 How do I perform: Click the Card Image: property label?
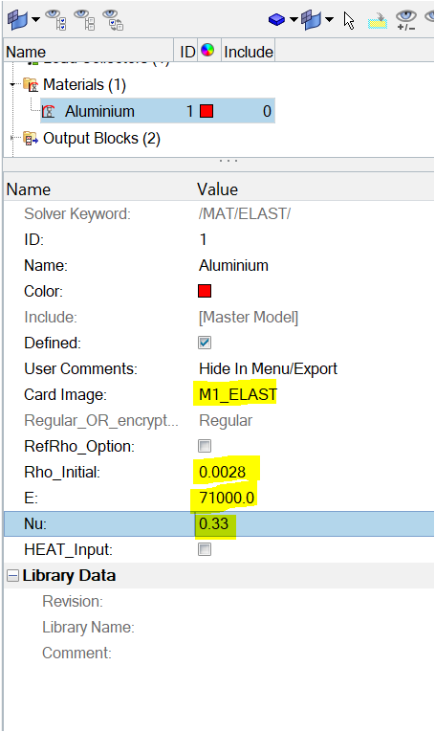(x=65, y=395)
